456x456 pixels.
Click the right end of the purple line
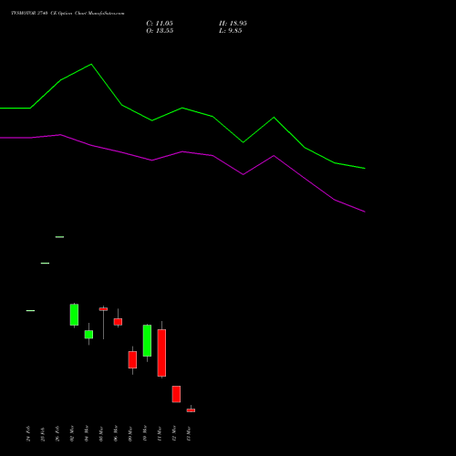364,212
